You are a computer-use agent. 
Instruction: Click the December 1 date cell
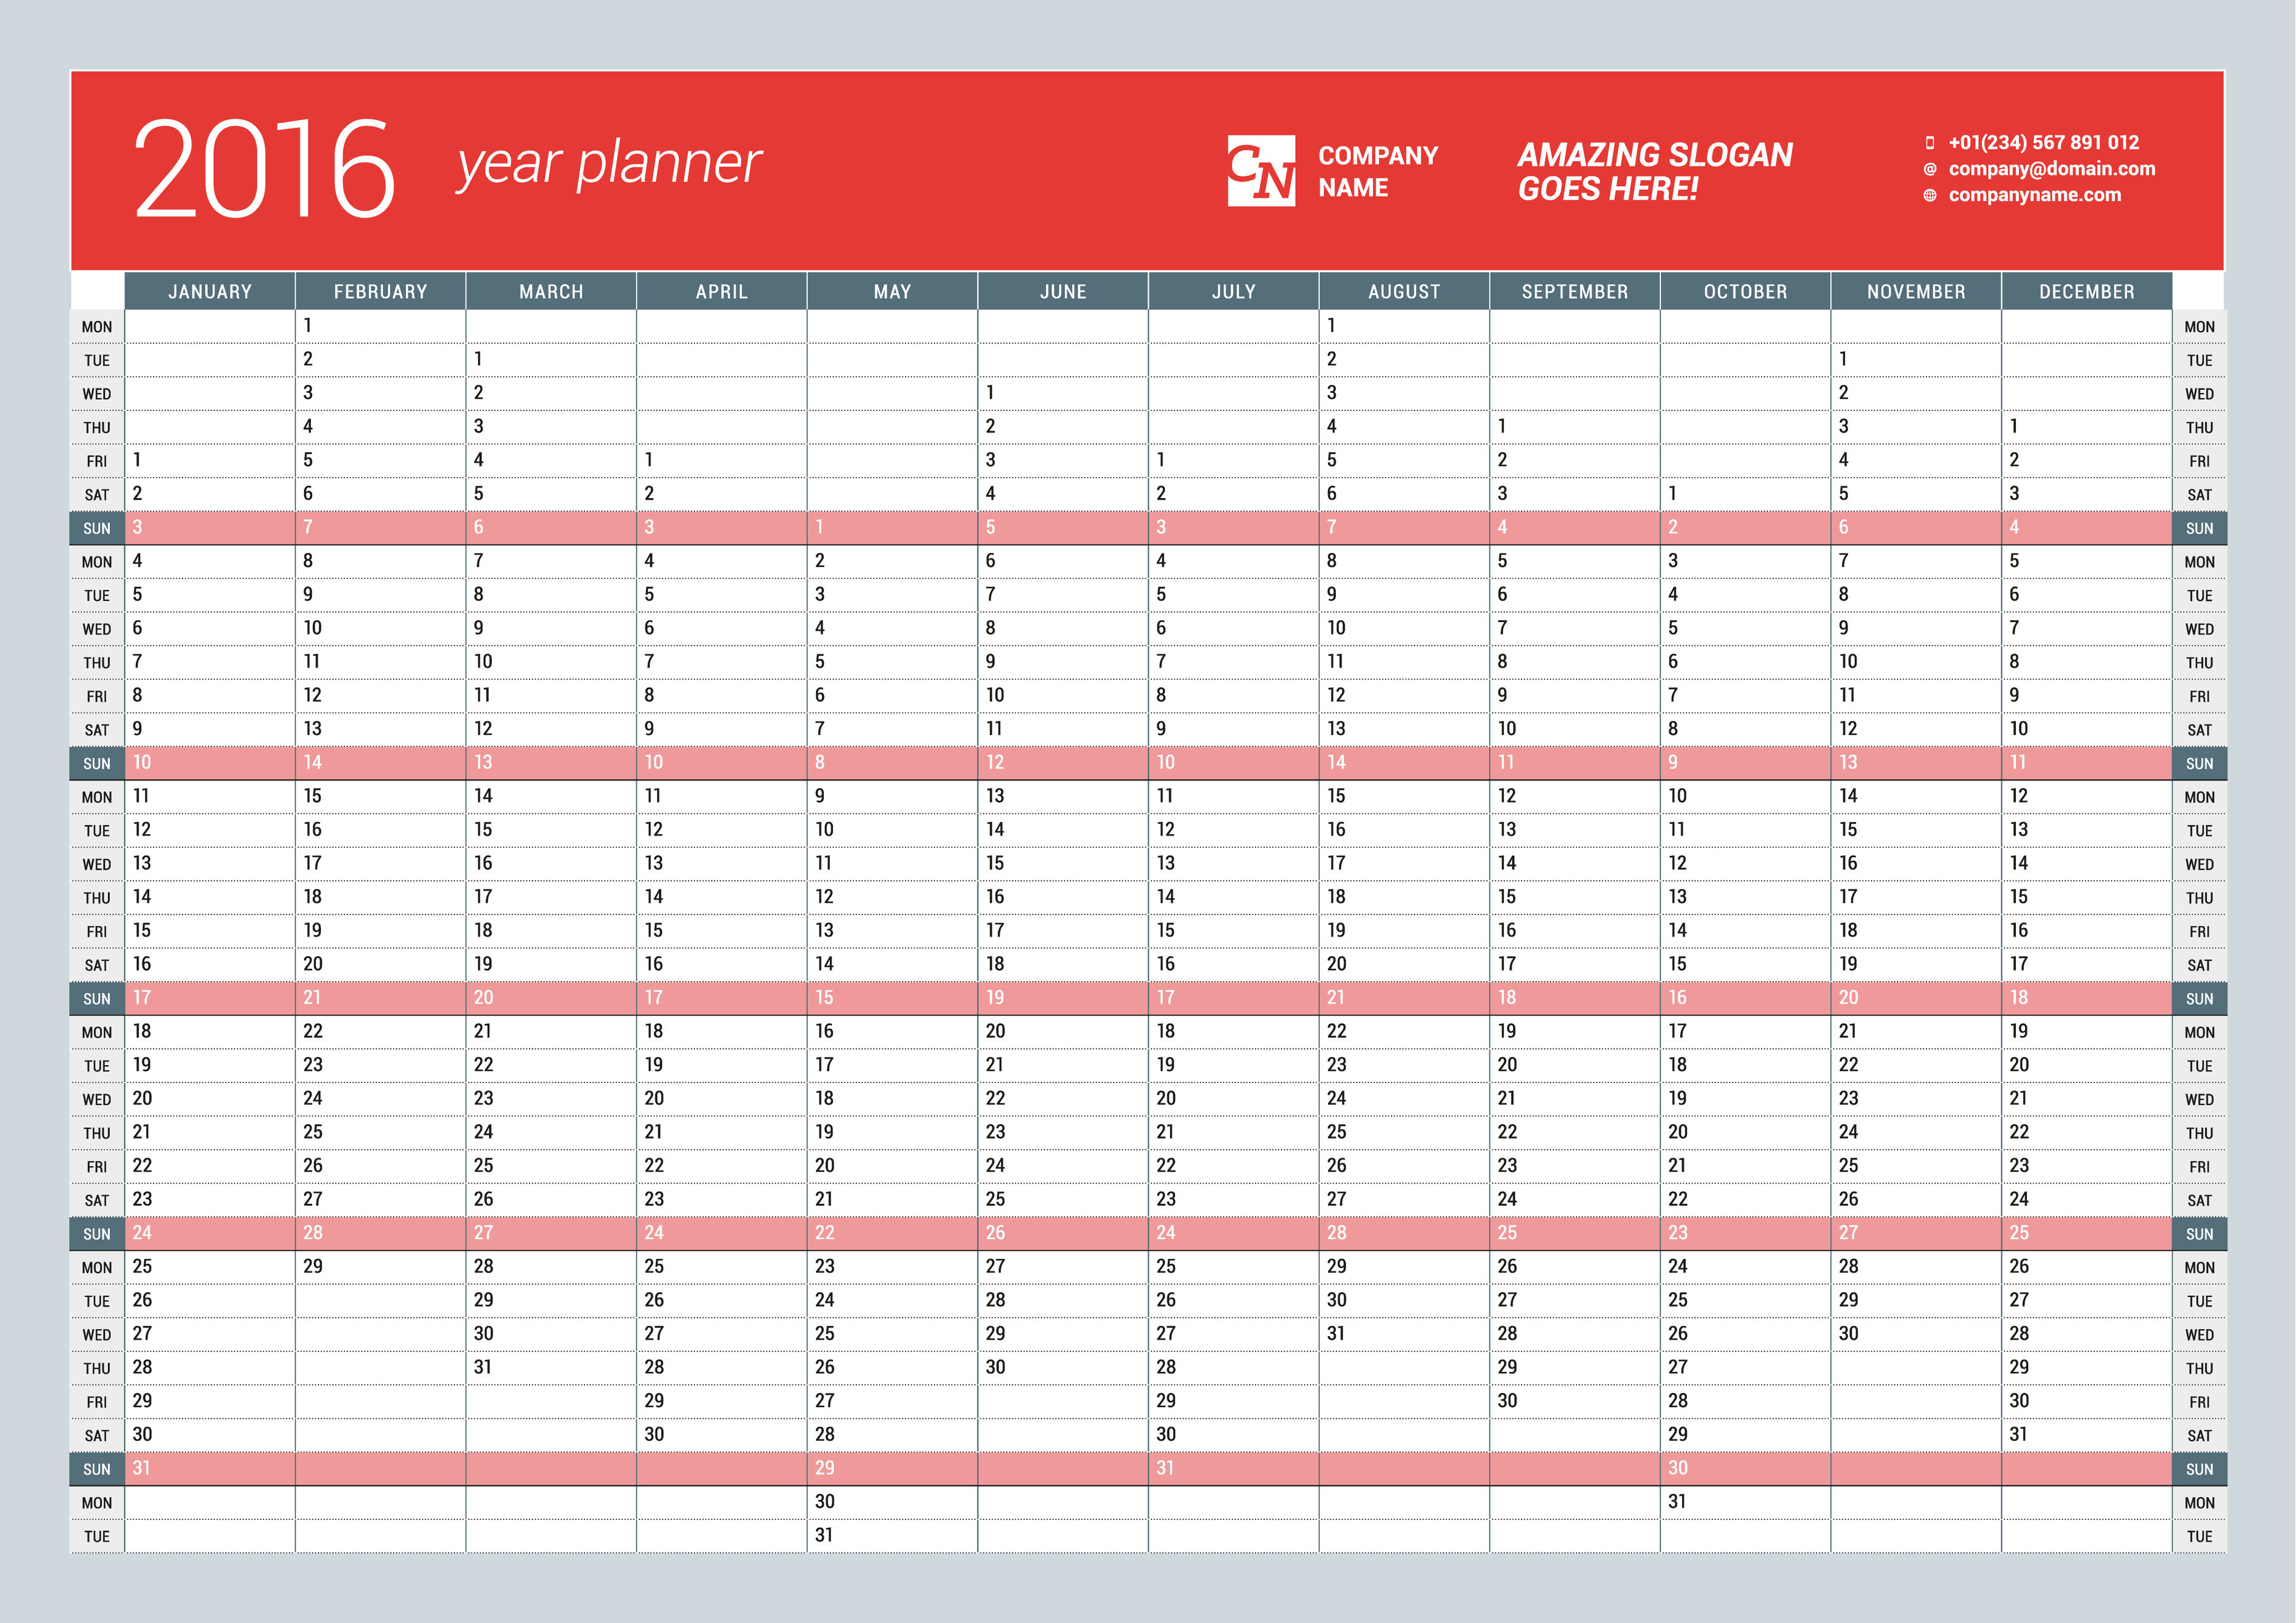[2087, 426]
